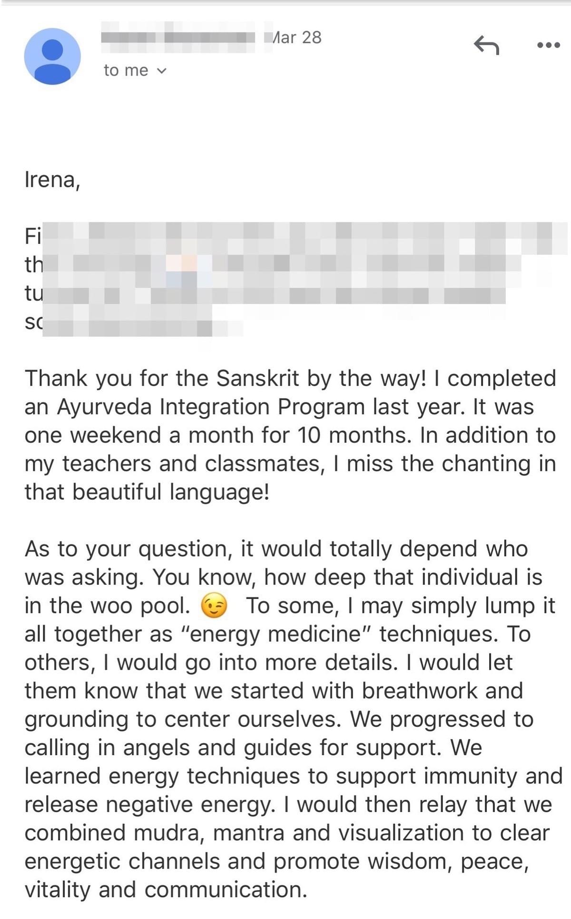
Task: Tap the reply arrow icon
Action: click(486, 45)
